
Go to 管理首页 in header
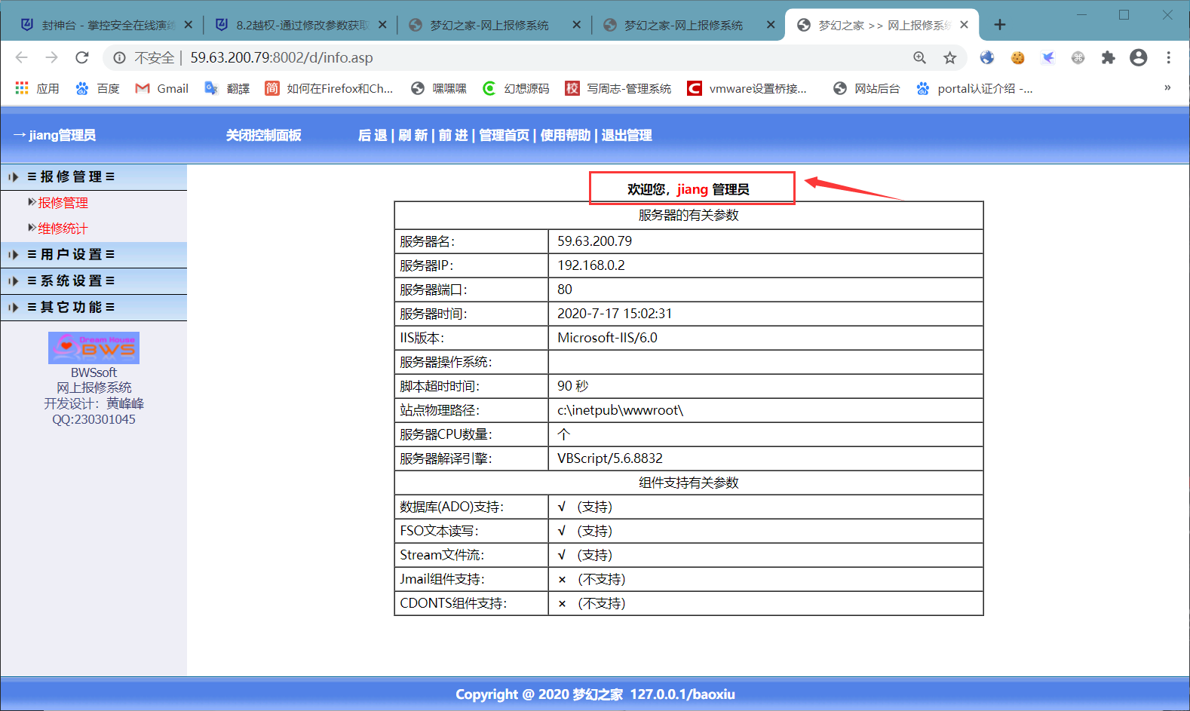click(505, 136)
